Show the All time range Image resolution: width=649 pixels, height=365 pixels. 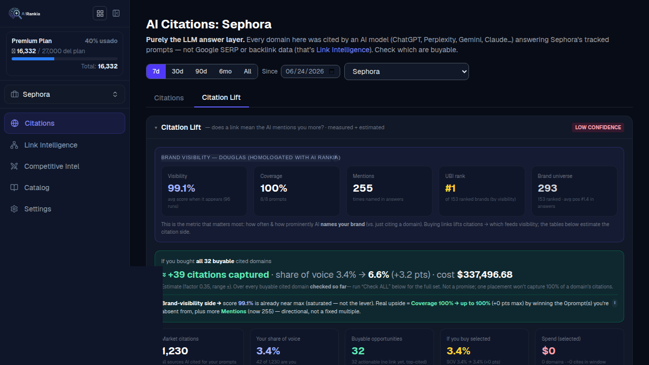[x=247, y=71]
